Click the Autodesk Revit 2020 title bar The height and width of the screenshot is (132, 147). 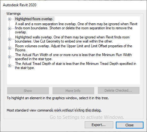click(73, 5)
